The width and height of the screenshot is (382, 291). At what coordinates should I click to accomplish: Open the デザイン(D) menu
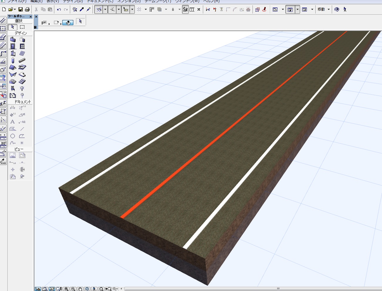tap(73, 1)
